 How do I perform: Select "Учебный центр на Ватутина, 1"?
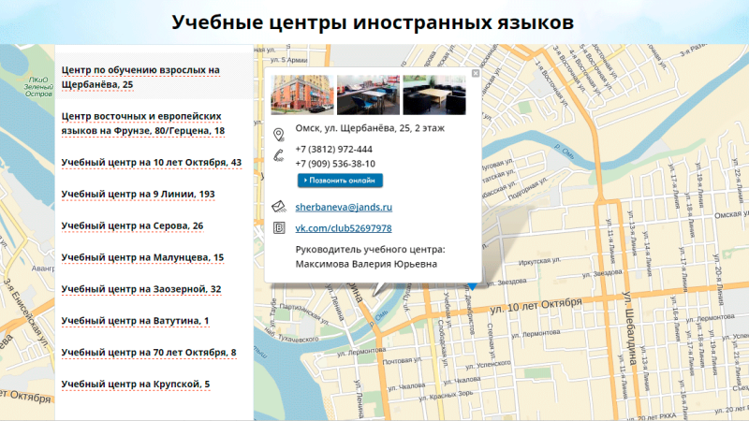click(135, 321)
